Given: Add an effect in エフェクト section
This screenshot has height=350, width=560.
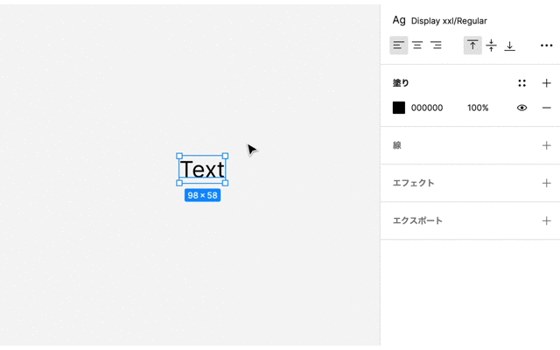Looking at the screenshot, I should click(x=546, y=183).
